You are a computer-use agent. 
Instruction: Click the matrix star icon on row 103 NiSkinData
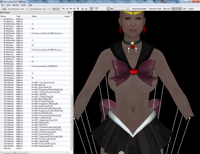[33, 73]
